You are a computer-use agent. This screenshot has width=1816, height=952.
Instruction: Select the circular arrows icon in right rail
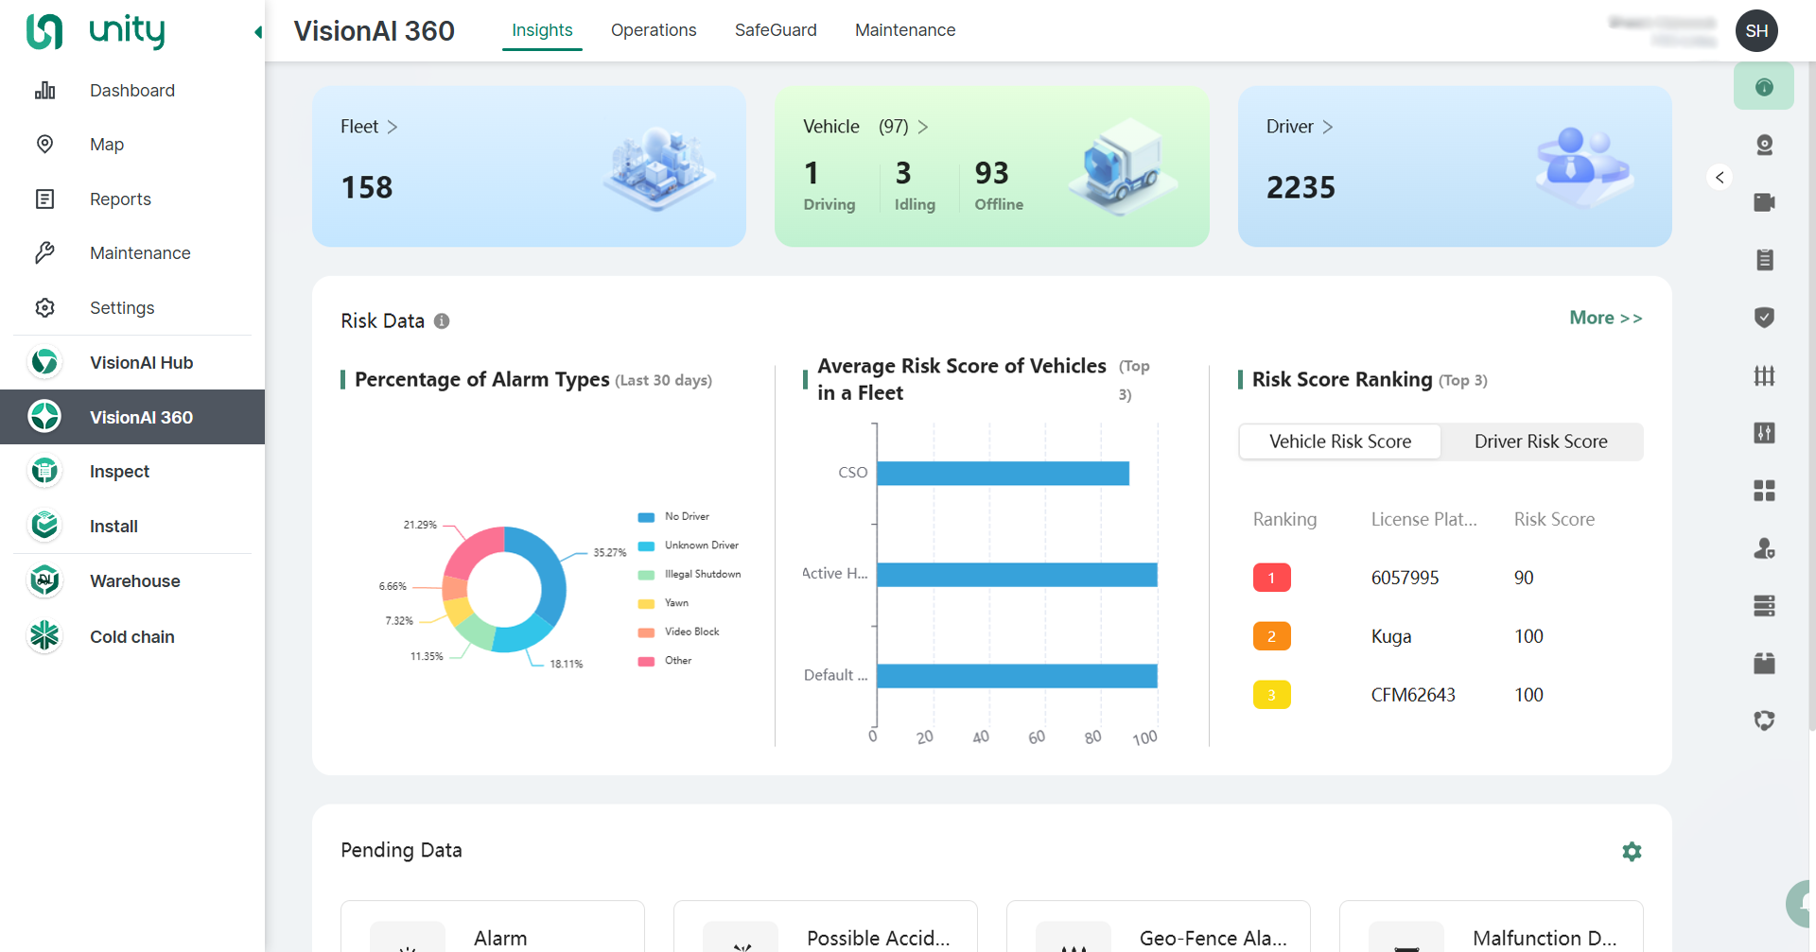(1764, 720)
